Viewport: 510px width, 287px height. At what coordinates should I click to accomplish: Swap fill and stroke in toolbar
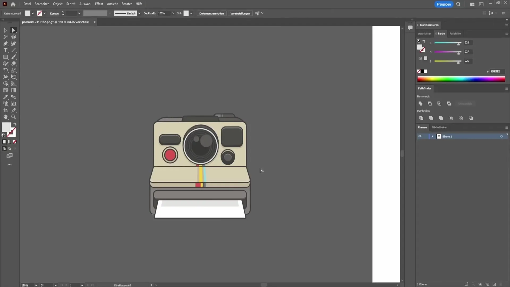tap(15, 124)
